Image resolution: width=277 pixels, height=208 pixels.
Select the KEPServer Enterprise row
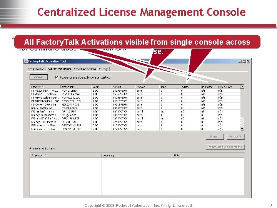click(x=135, y=104)
